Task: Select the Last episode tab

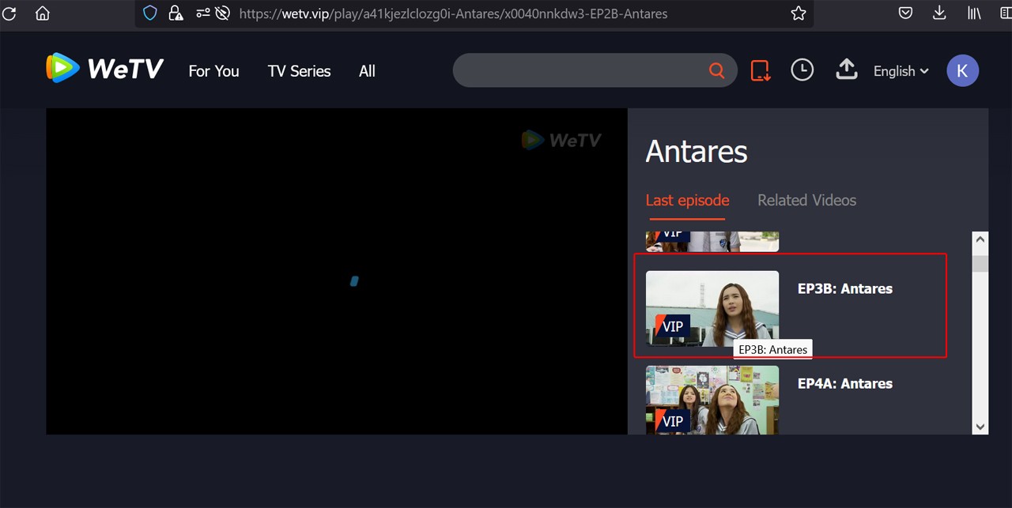Action: (x=687, y=201)
